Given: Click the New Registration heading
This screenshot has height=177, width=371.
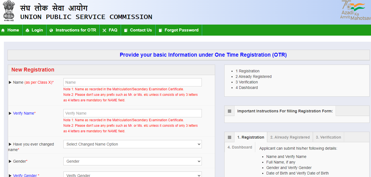Looking at the screenshot, I should tap(33, 70).
